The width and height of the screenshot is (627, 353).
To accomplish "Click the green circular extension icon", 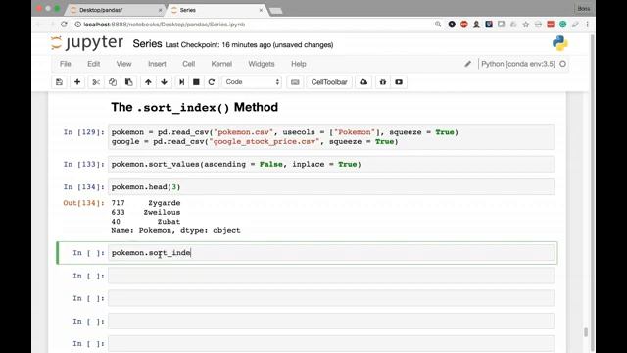I will 562,25.
